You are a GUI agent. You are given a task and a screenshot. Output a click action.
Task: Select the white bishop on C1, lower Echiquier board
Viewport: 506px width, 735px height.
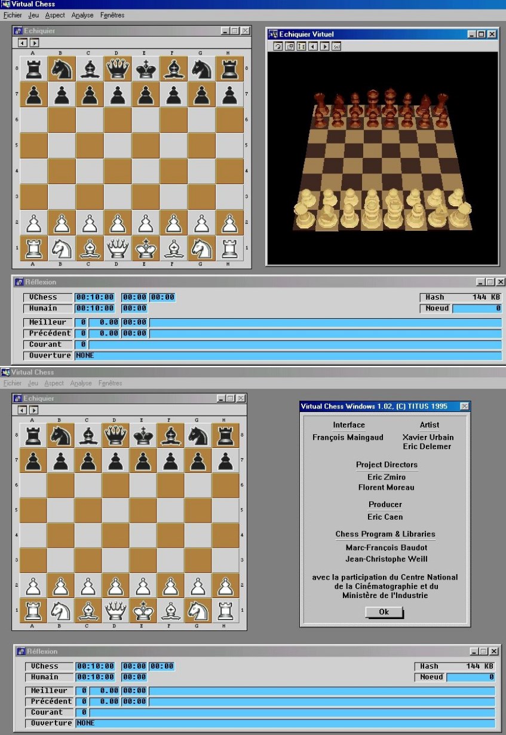[x=88, y=610]
